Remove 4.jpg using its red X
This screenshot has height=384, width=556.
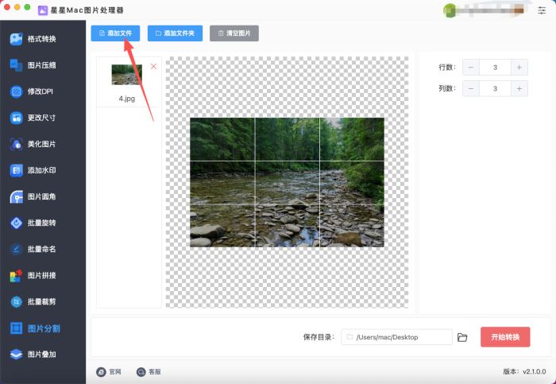[153, 67]
